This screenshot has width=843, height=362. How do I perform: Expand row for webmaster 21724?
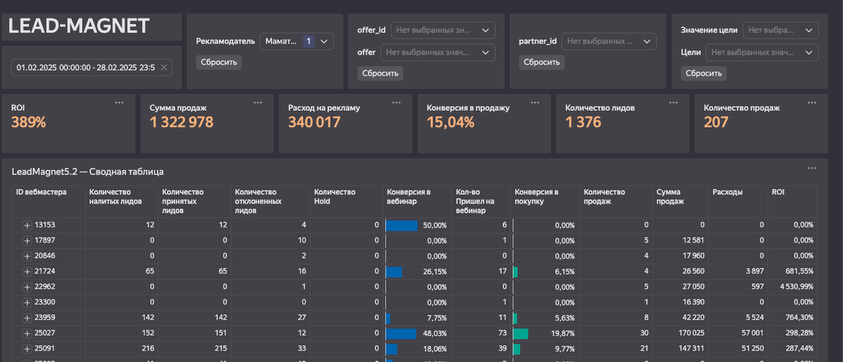click(x=27, y=271)
